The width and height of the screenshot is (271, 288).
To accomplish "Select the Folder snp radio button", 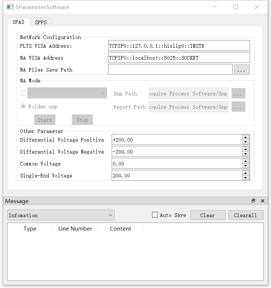I will point(23,107).
